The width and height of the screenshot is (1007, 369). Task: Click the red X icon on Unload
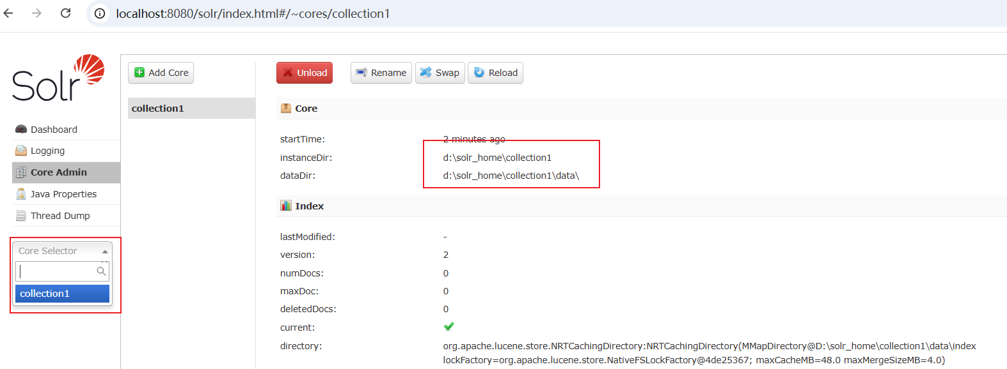(x=288, y=73)
